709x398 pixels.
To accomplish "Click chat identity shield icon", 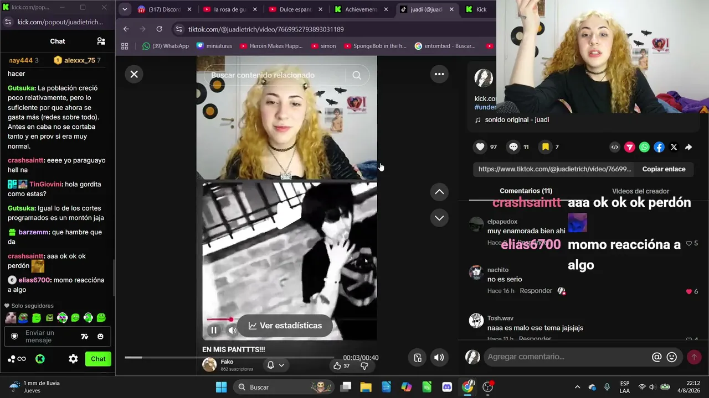I will coord(14,336).
